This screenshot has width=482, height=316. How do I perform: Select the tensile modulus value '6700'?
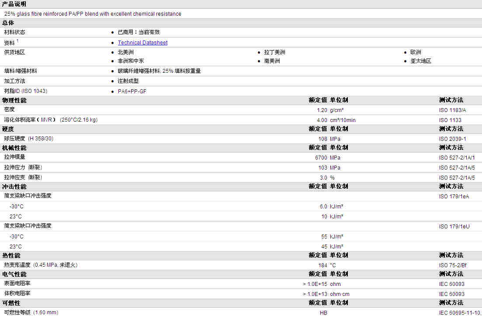click(321, 157)
